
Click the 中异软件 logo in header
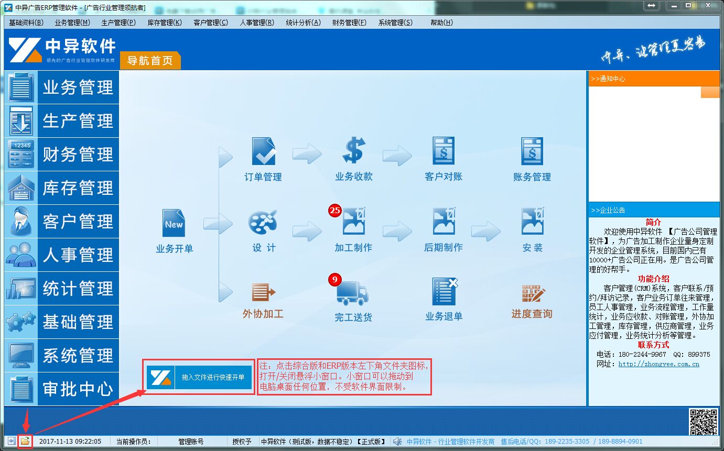click(62, 49)
